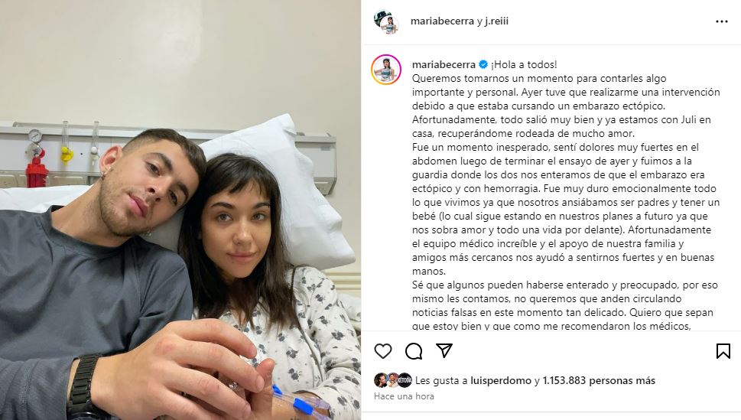Click the small header profile avatar

386,21
